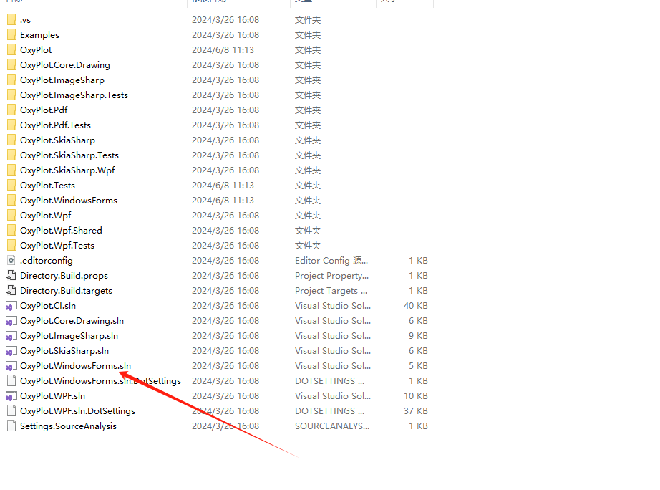Select the folder name OxyPlot.Core.Drawing

[x=65, y=65]
